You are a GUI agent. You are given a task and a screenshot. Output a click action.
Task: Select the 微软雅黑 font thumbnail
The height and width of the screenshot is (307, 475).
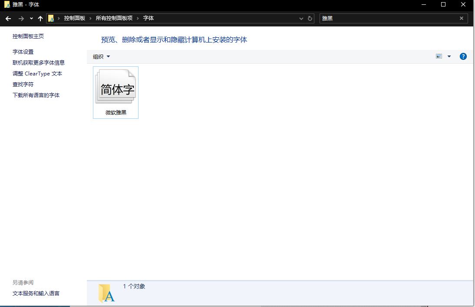(116, 92)
